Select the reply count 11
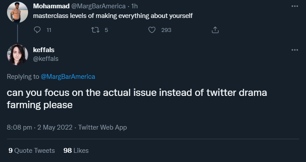306x162 pixels. (x=49, y=30)
